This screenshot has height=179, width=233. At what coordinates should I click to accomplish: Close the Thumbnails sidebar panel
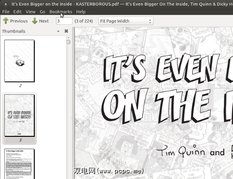pyautogui.click(x=66, y=31)
